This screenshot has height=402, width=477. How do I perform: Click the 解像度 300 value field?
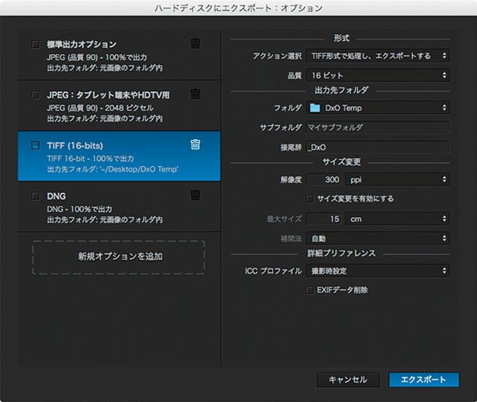pyautogui.click(x=324, y=179)
